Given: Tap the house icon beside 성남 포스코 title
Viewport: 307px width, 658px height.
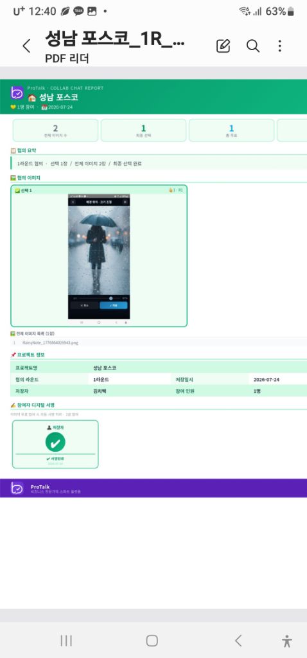Looking at the screenshot, I should 31,98.
